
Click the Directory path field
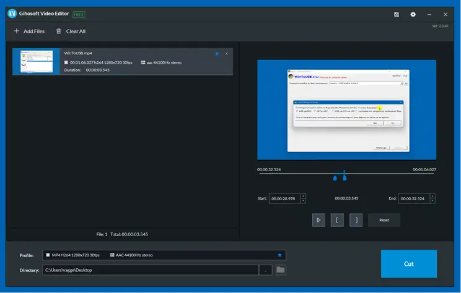[x=151, y=270]
